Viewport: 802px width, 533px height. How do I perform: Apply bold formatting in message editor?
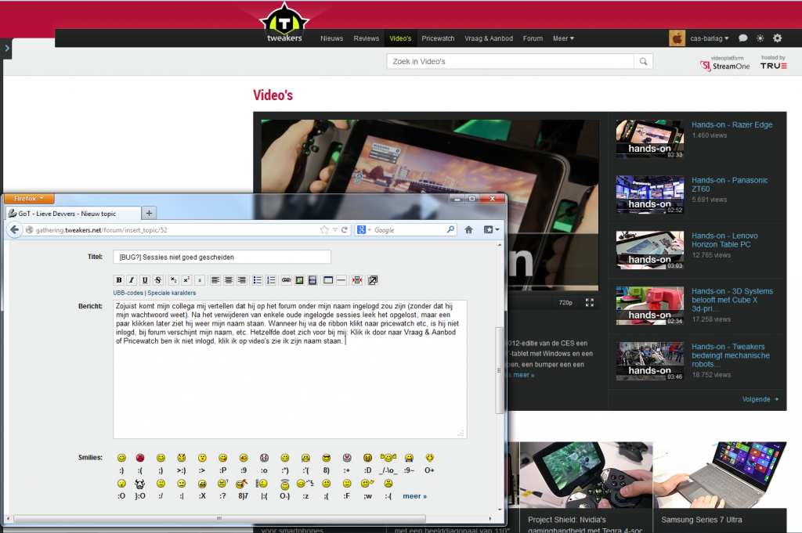(119, 280)
